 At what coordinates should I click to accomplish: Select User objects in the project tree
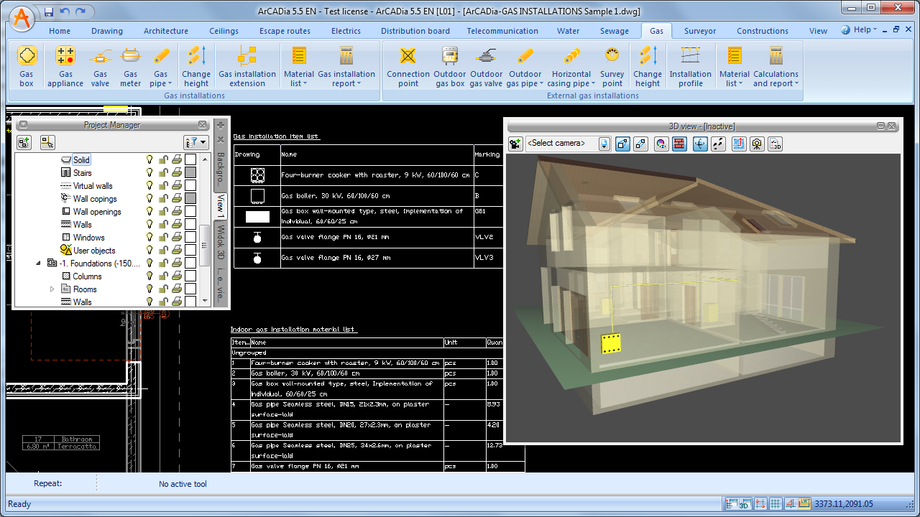click(x=94, y=251)
